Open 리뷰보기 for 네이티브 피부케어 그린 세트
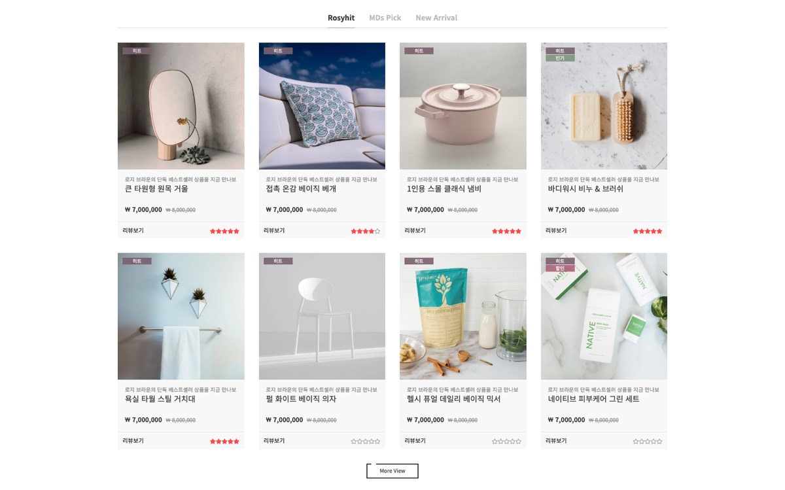The image size is (785, 490). 556,441
